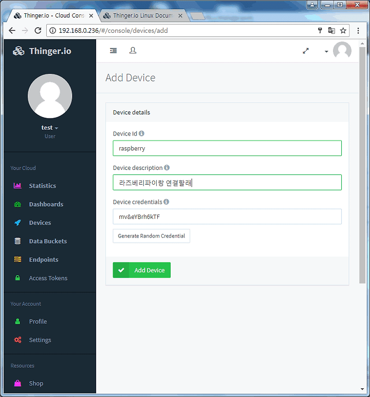Click the green Add Device button

click(x=141, y=270)
